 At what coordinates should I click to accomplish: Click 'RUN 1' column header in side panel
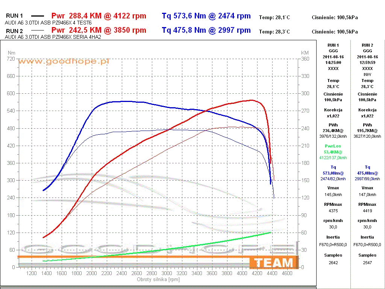(x=333, y=45)
